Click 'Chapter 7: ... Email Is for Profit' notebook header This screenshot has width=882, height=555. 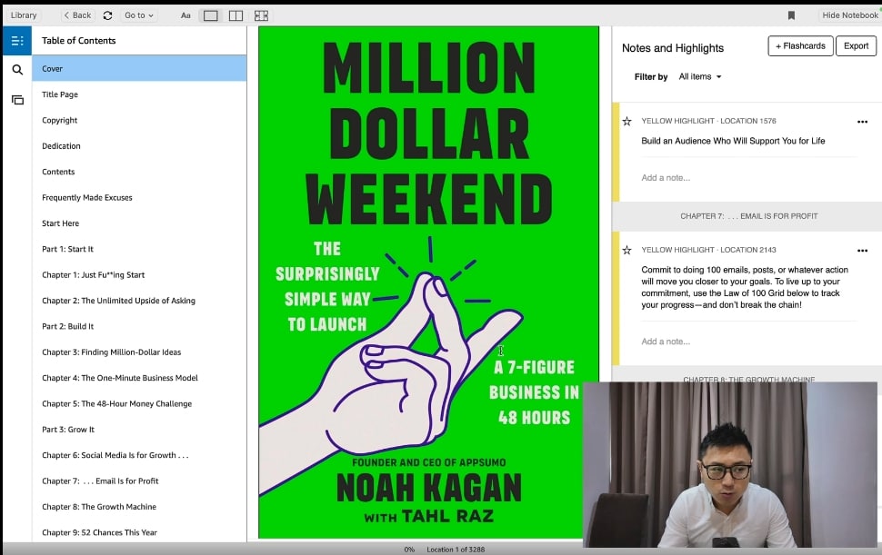748,216
